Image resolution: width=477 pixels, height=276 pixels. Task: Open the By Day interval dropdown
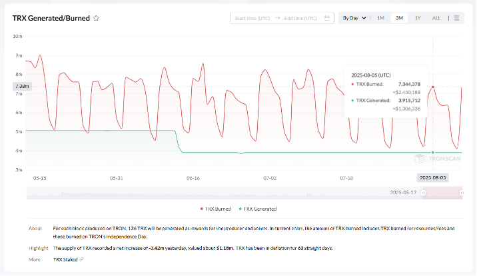click(354, 18)
